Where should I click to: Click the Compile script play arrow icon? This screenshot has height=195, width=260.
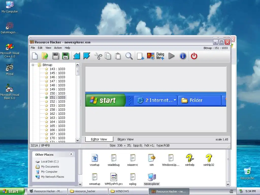click(171, 56)
